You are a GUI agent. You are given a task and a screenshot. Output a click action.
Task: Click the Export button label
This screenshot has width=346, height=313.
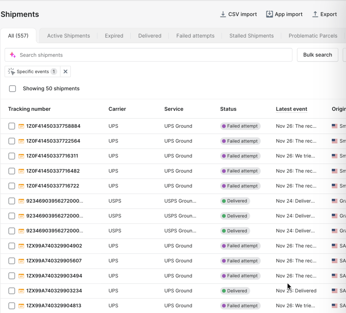click(329, 14)
